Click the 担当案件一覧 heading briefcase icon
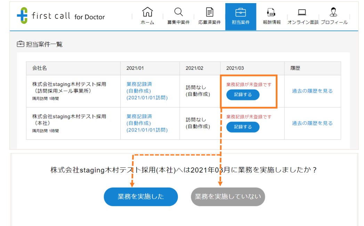Screen dimensions: 364x226 coord(21,44)
